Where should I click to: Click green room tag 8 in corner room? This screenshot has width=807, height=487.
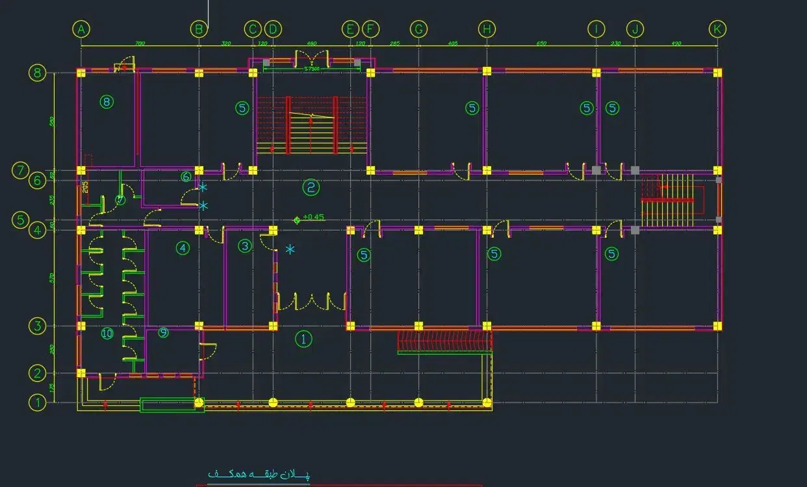(107, 101)
